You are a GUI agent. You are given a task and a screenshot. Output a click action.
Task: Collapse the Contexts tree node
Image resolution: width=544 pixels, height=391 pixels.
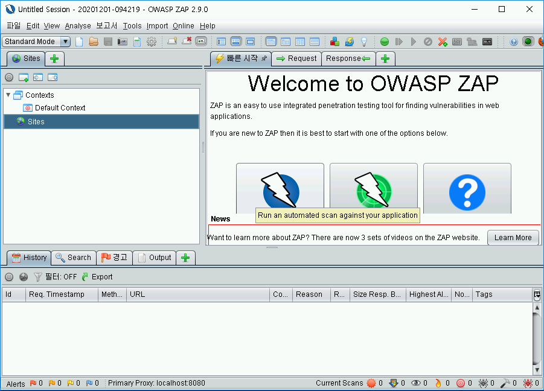pos(8,95)
